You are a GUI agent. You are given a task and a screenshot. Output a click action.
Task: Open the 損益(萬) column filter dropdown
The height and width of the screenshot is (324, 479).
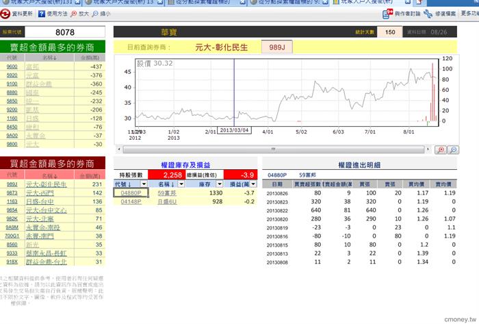[x=253, y=184]
